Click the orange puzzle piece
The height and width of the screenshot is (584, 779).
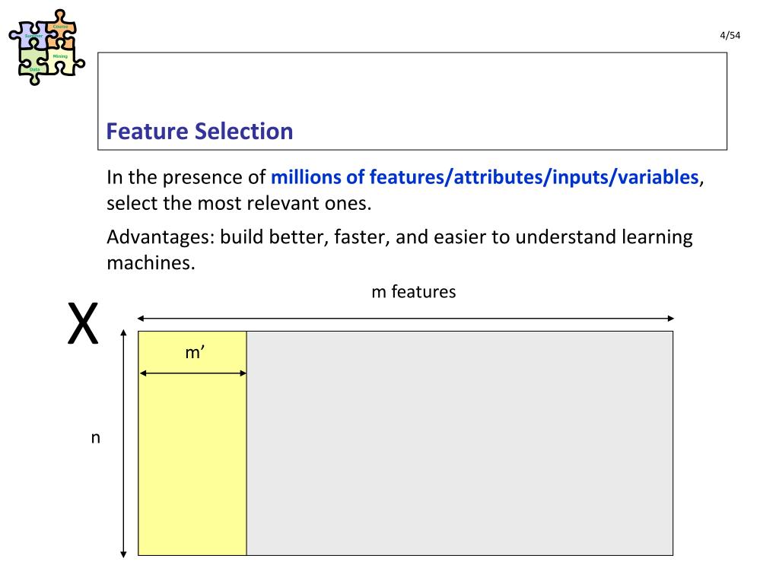click(x=62, y=28)
